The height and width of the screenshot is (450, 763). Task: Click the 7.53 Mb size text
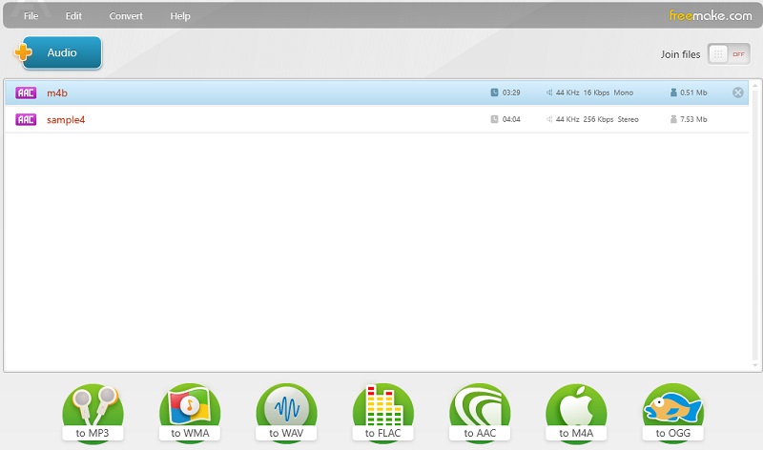(x=693, y=119)
